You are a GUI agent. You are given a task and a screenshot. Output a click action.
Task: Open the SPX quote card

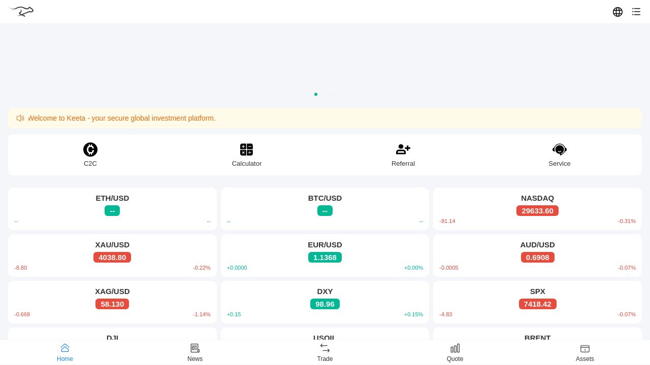[537, 302]
